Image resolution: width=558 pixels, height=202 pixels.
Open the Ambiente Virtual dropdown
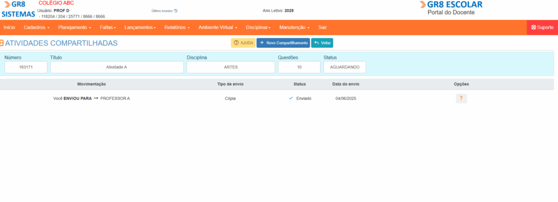pyautogui.click(x=218, y=27)
